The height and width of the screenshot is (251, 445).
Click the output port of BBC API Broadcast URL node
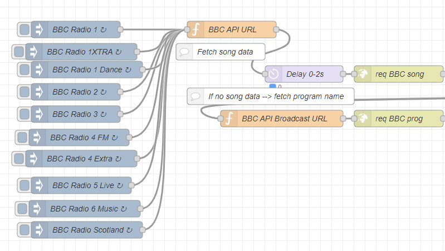click(x=343, y=119)
